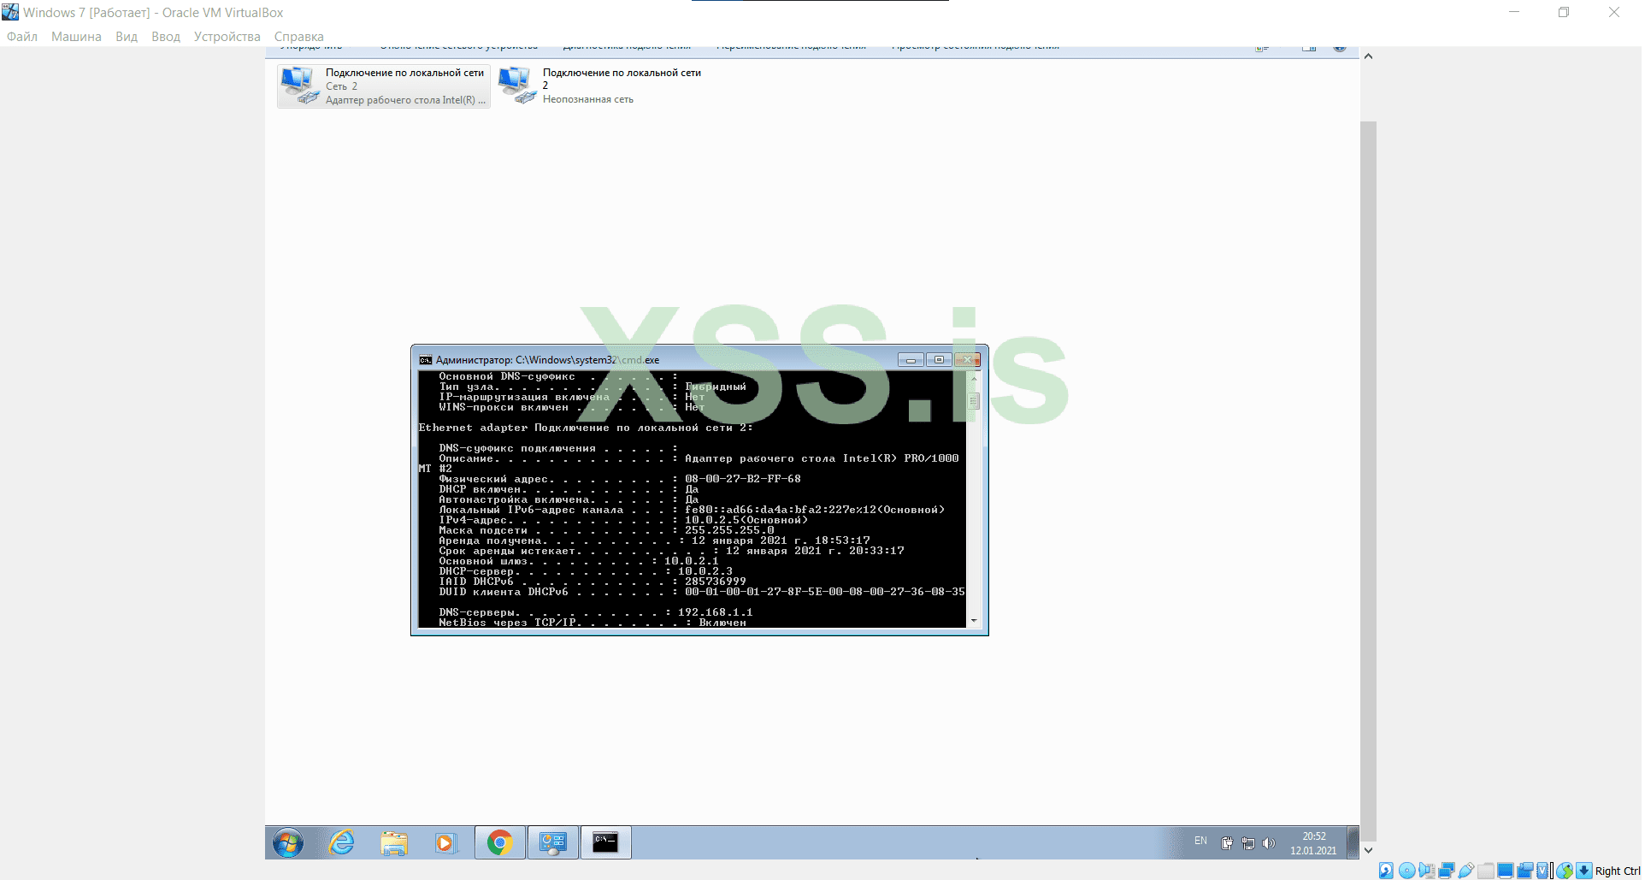This screenshot has width=1645, height=880.
Task: Click the volume speaker tray icon
Action: pos(1269,843)
